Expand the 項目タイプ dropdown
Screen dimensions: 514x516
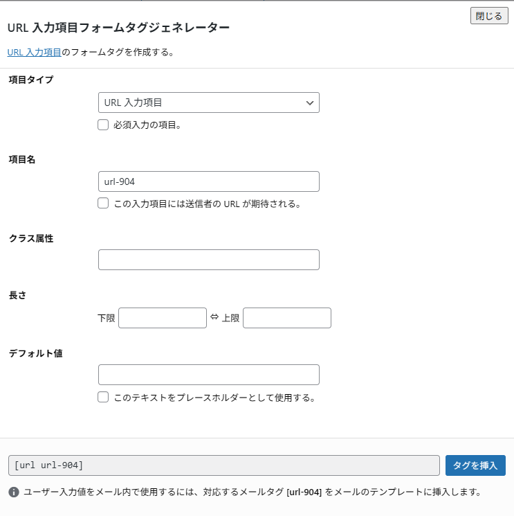(x=208, y=103)
